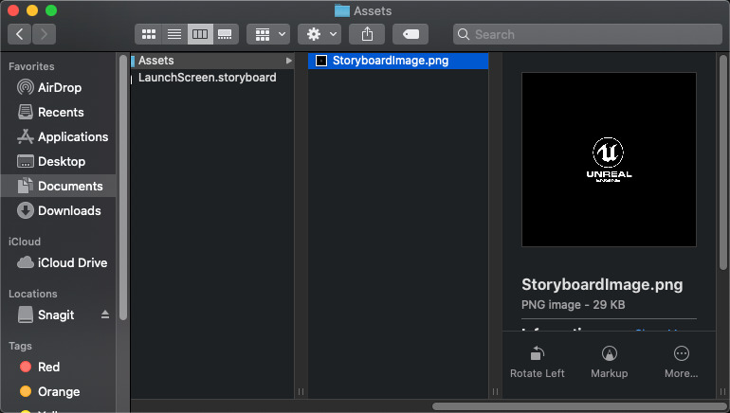Click the Edit Tags toolbar button
The width and height of the screenshot is (730, 413).
click(x=411, y=34)
